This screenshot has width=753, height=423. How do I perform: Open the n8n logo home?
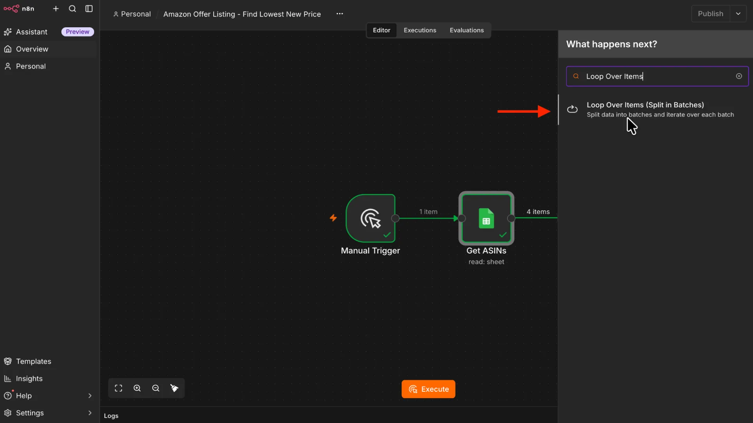click(x=19, y=9)
